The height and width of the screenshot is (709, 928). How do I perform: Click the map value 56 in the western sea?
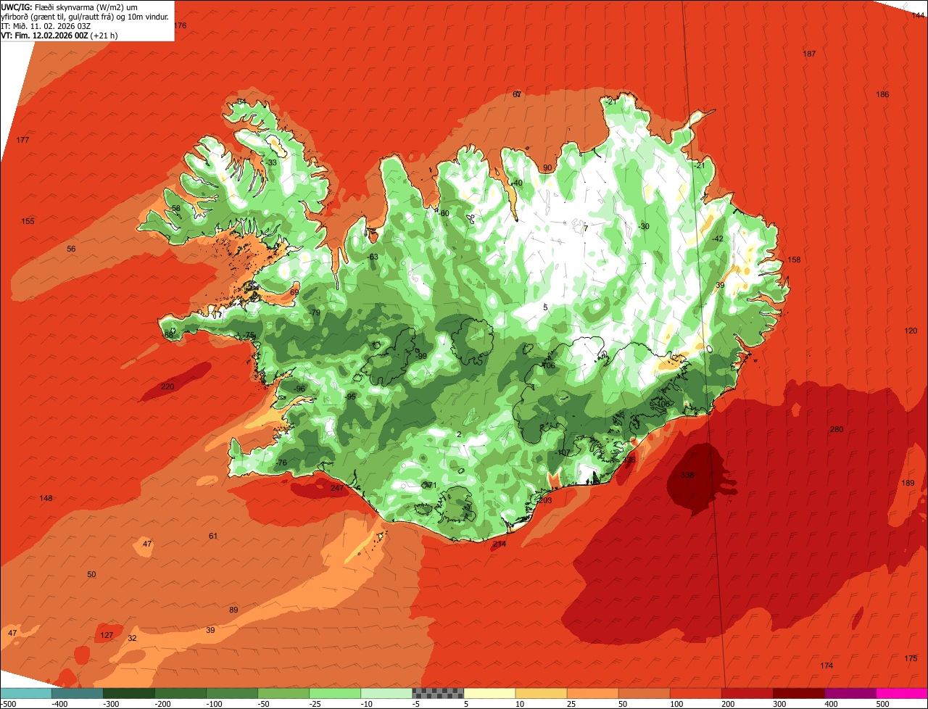(x=71, y=249)
